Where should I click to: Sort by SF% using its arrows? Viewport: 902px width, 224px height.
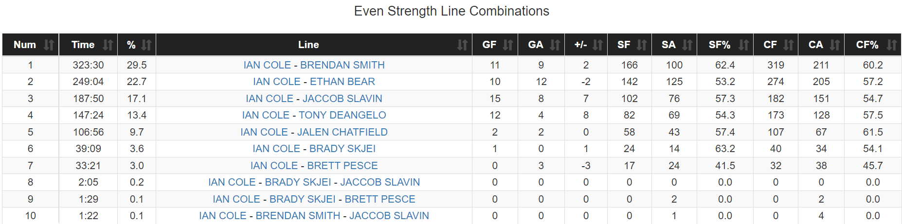pos(743,45)
